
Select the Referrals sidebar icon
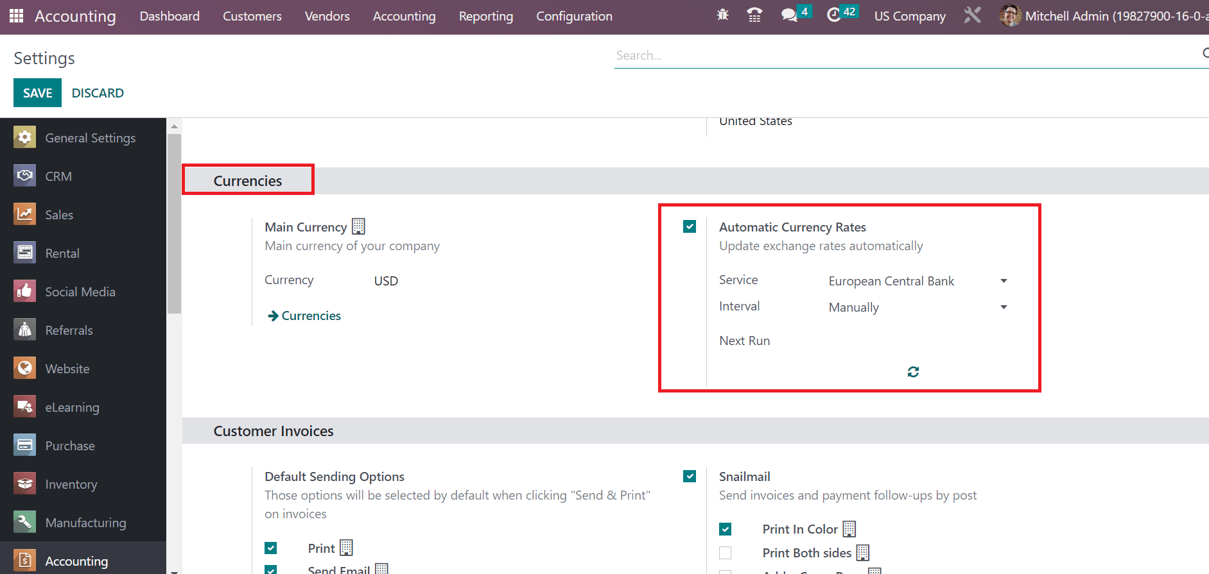[24, 330]
